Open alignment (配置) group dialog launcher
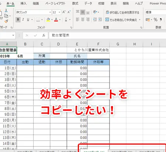166x152 pixels. click(141, 28)
